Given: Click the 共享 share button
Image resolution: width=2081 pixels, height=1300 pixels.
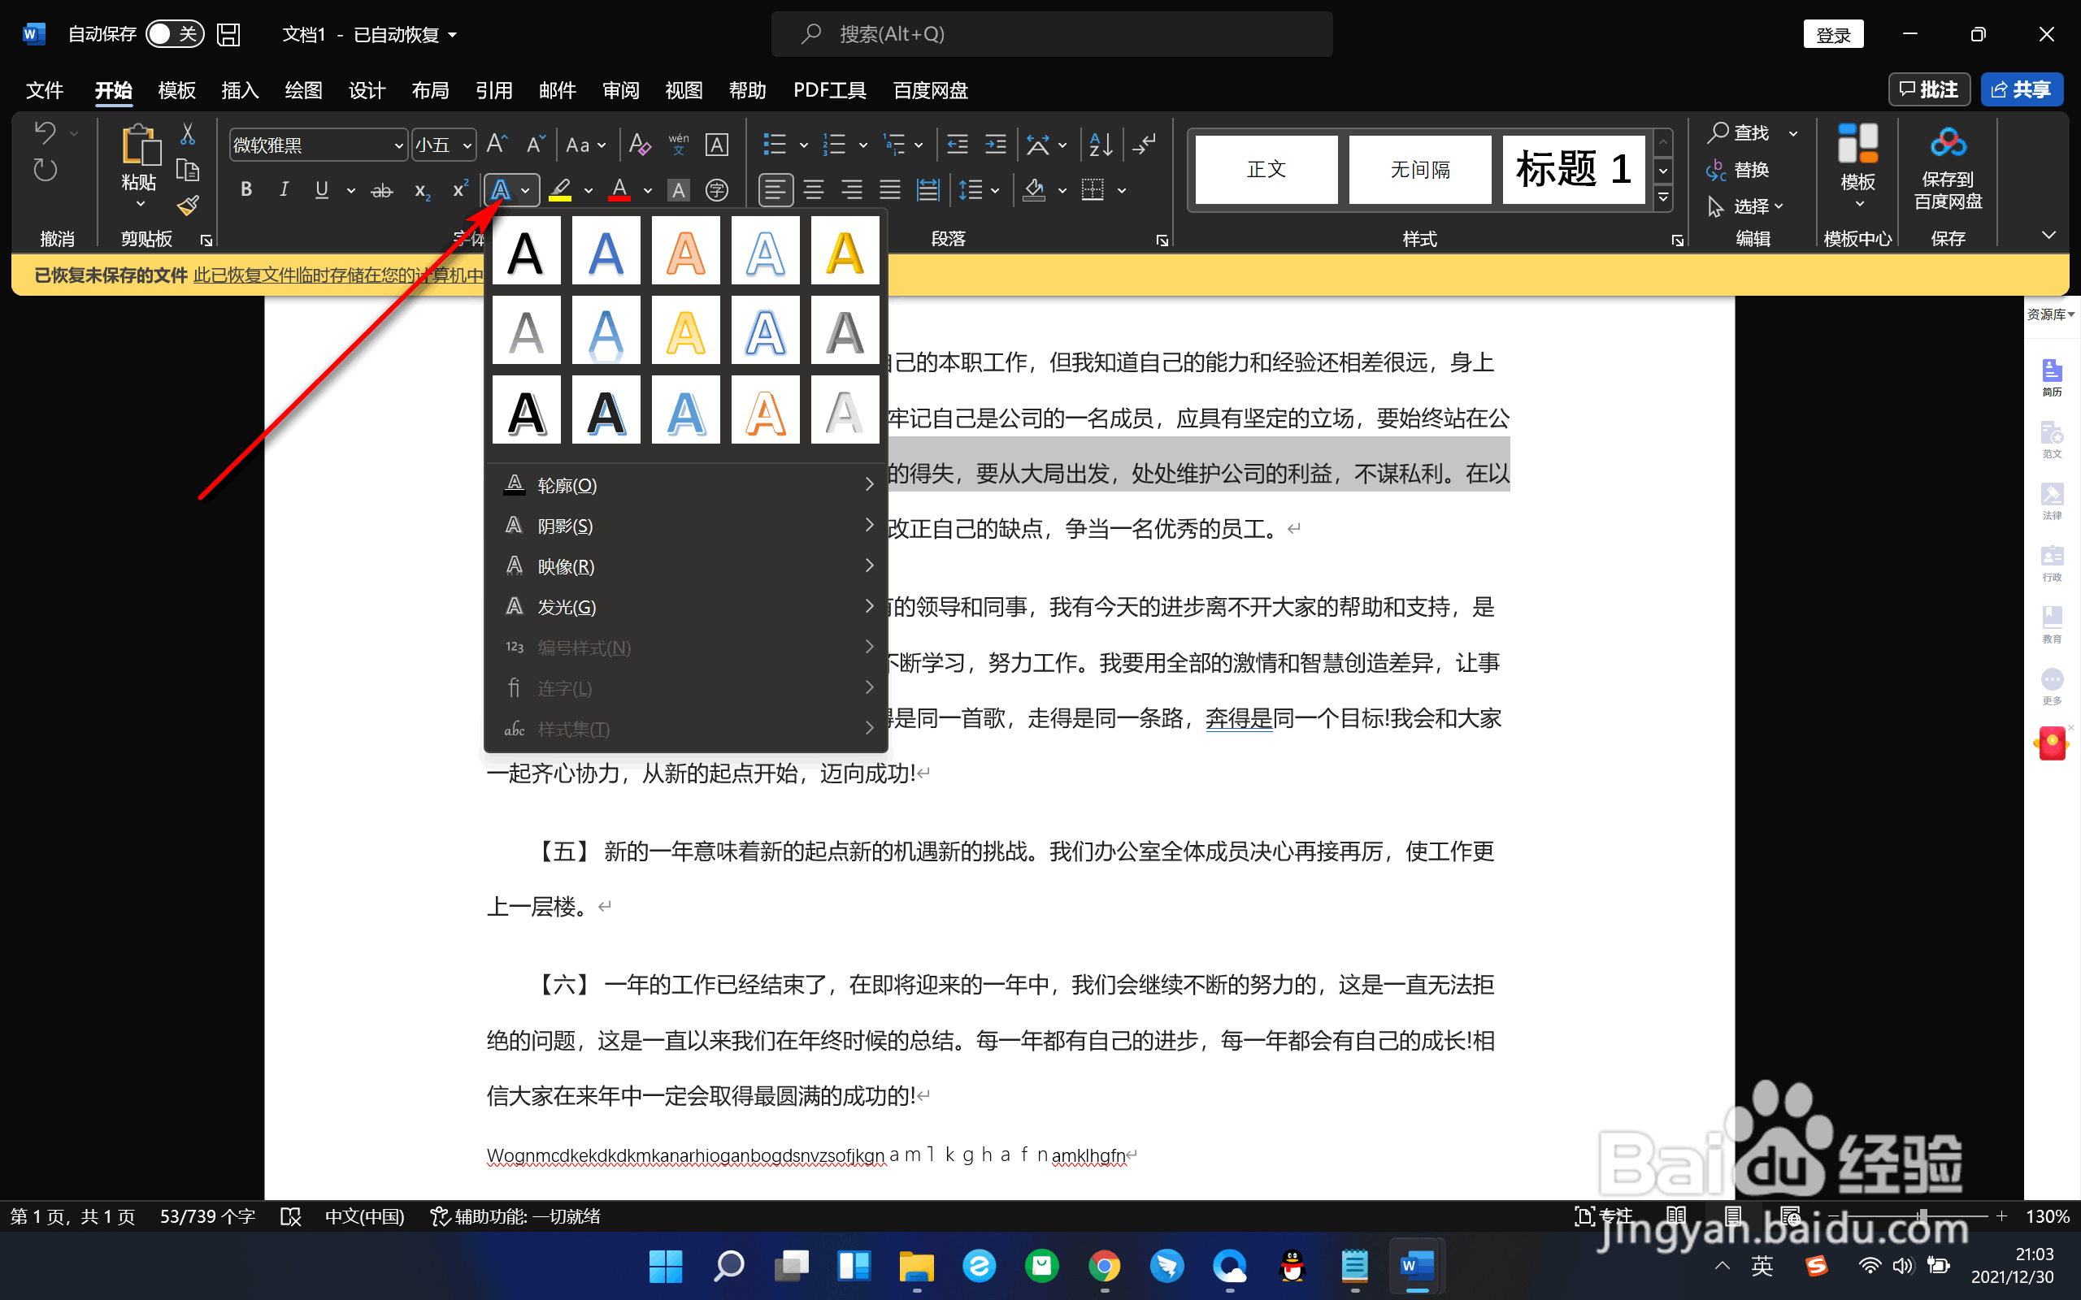Looking at the screenshot, I should click(2022, 89).
